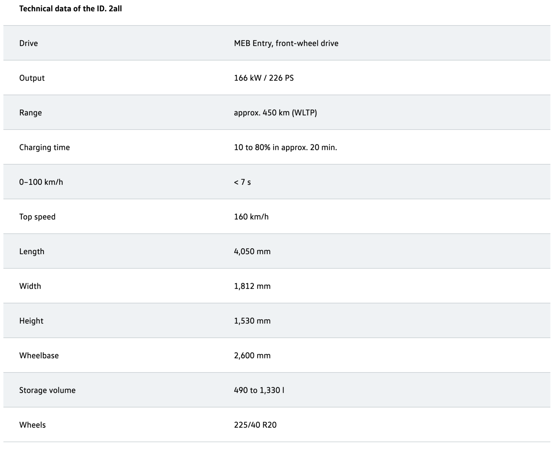Select the '1,530 mm' height value

pos(252,321)
